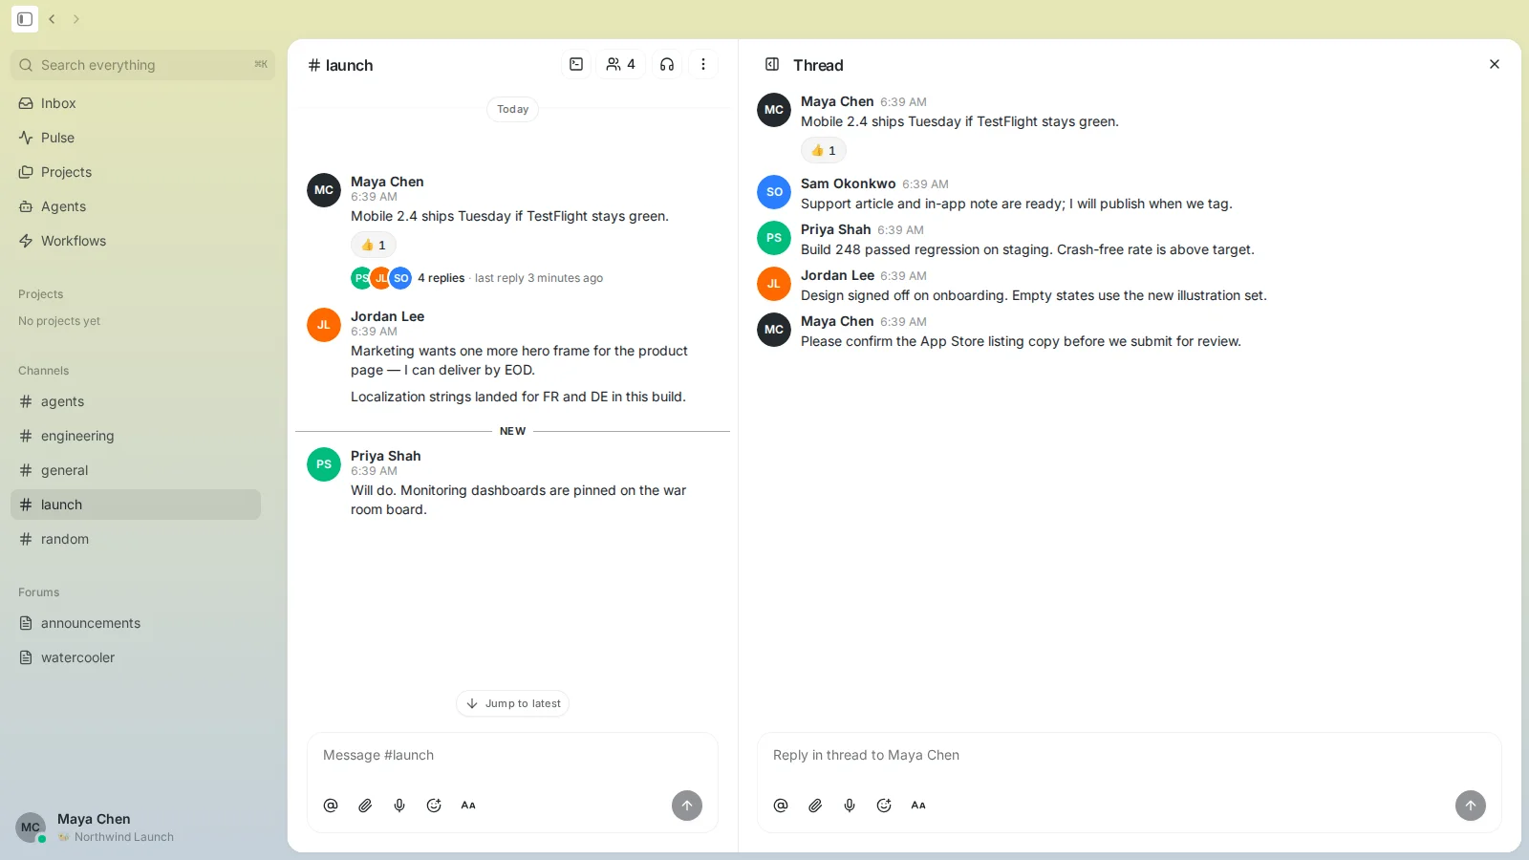Click Maya Chen's avatar in channel message

(x=324, y=190)
